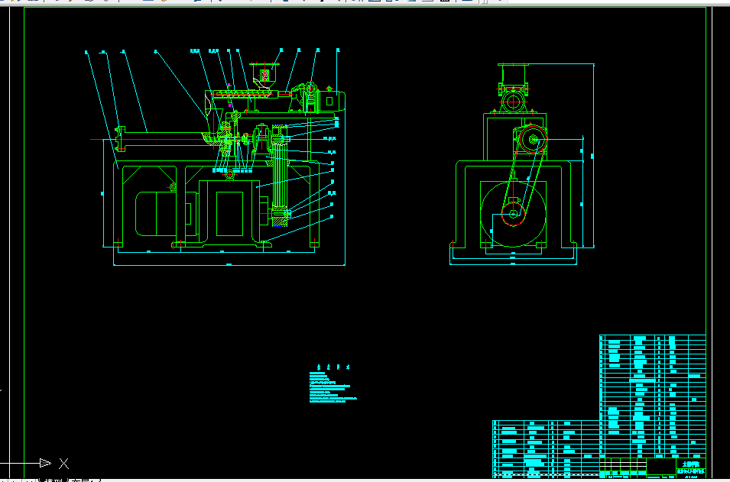Select the feed hopper in front view

pyautogui.click(x=264, y=75)
